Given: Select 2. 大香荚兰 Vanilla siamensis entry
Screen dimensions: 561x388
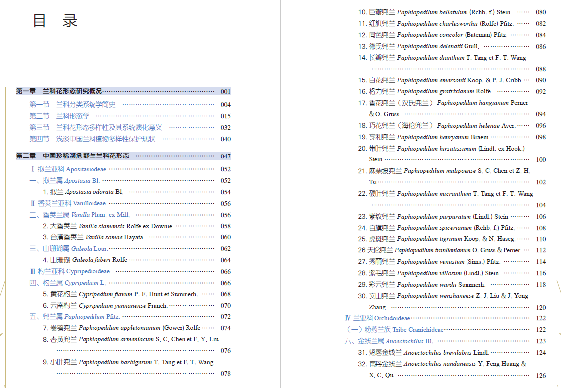Looking at the screenshot, I should pos(137,226).
